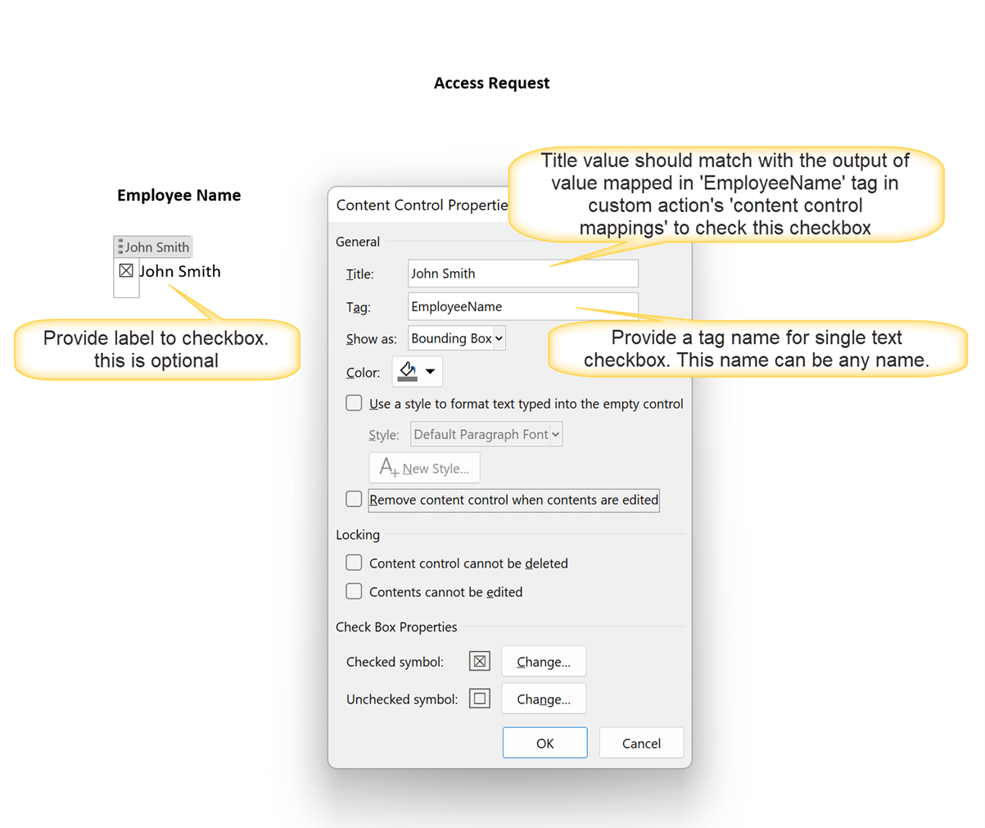The image size is (985, 828).
Task: Click the unchecked symbol preview box
Action: click(479, 699)
